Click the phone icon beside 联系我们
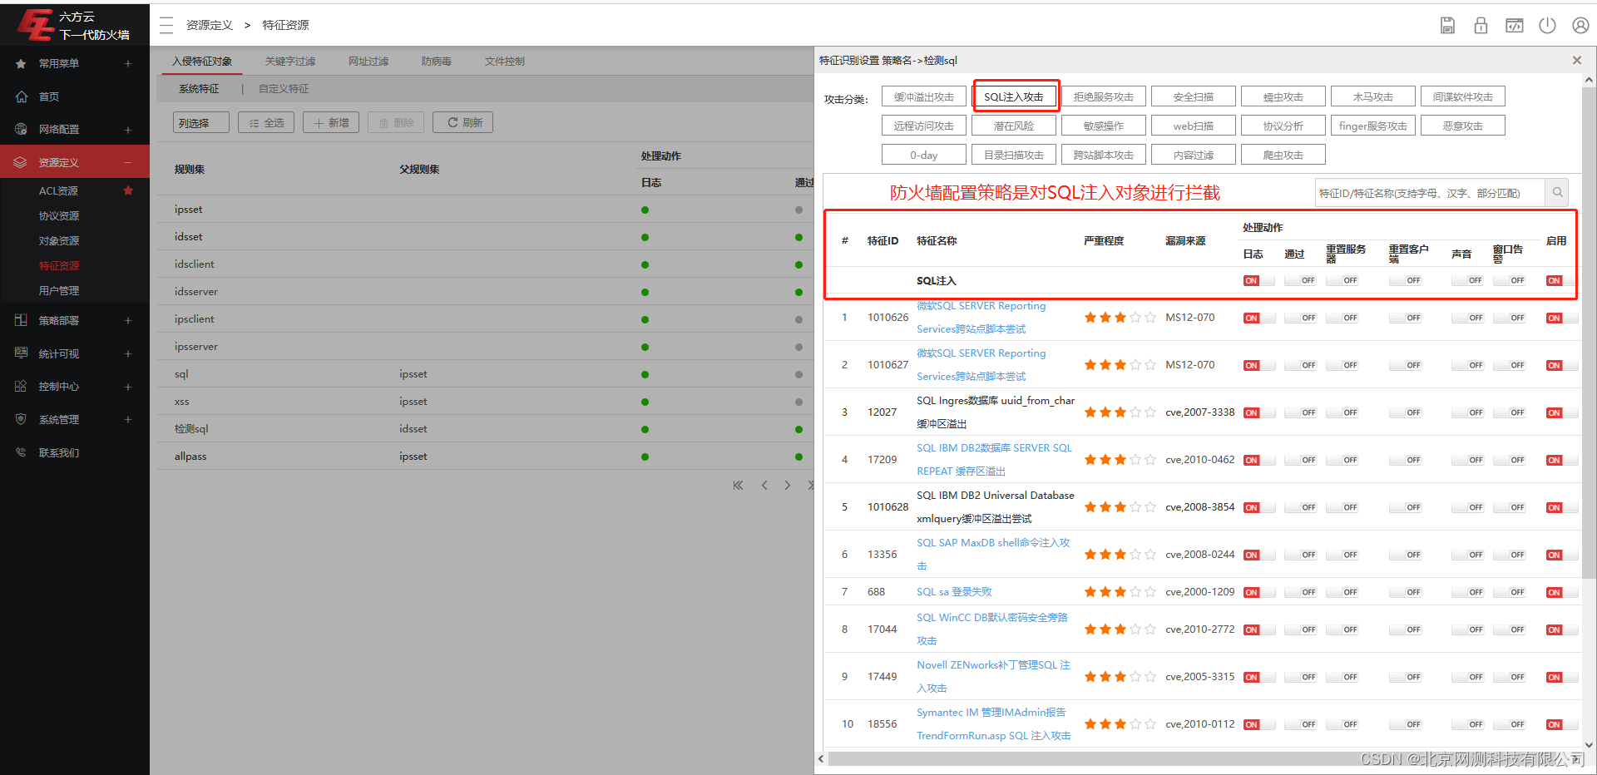1597x775 pixels. 21,452
